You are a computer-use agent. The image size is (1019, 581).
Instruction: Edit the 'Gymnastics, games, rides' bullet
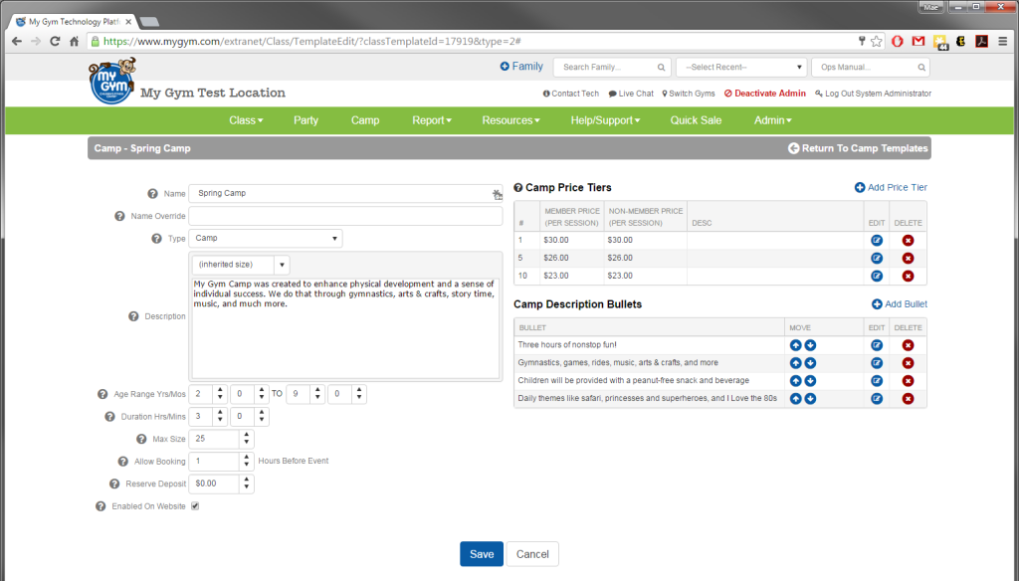coord(877,363)
